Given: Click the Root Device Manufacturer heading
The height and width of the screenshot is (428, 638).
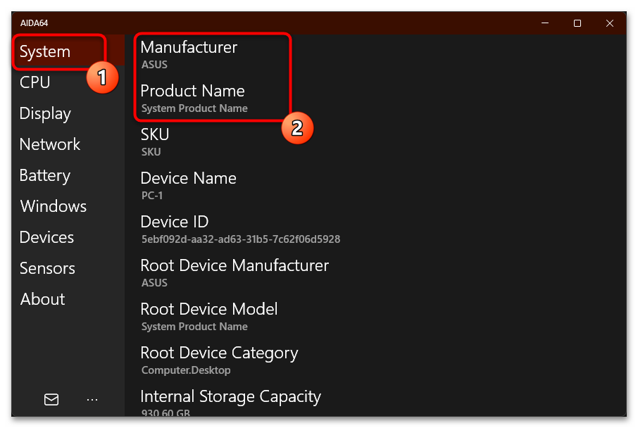Looking at the screenshot, I should click(234, 265).
